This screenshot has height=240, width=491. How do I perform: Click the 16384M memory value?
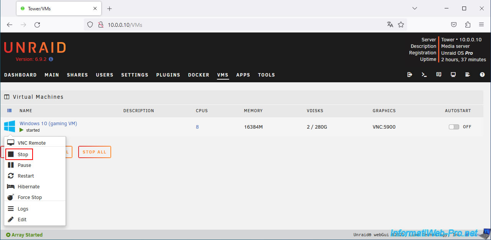(x=253, y=127)
